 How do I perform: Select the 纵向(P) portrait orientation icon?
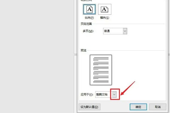pos(89,9)
